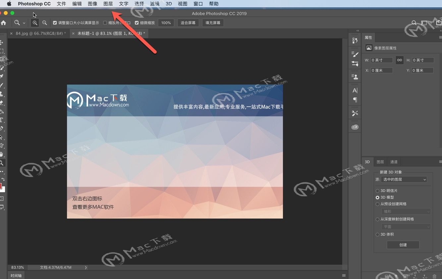Switch to the 84.jpg document tab
This screenshot has height=279, width=442.
(40, 33)
